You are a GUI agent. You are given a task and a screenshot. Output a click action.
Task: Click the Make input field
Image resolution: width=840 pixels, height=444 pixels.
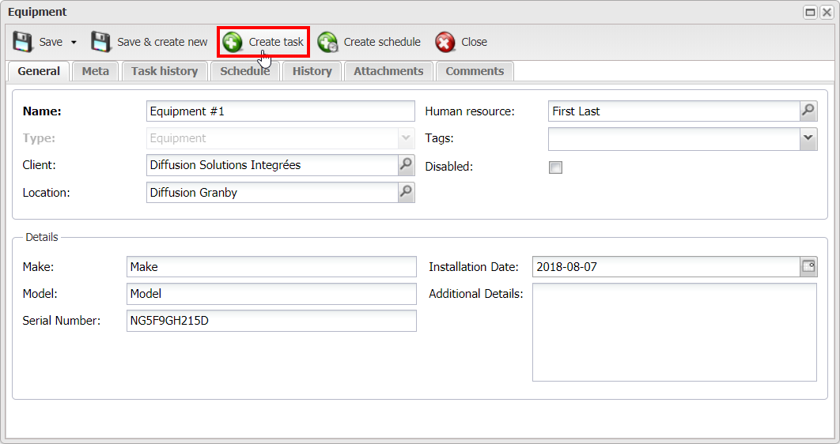pos(271,266)
